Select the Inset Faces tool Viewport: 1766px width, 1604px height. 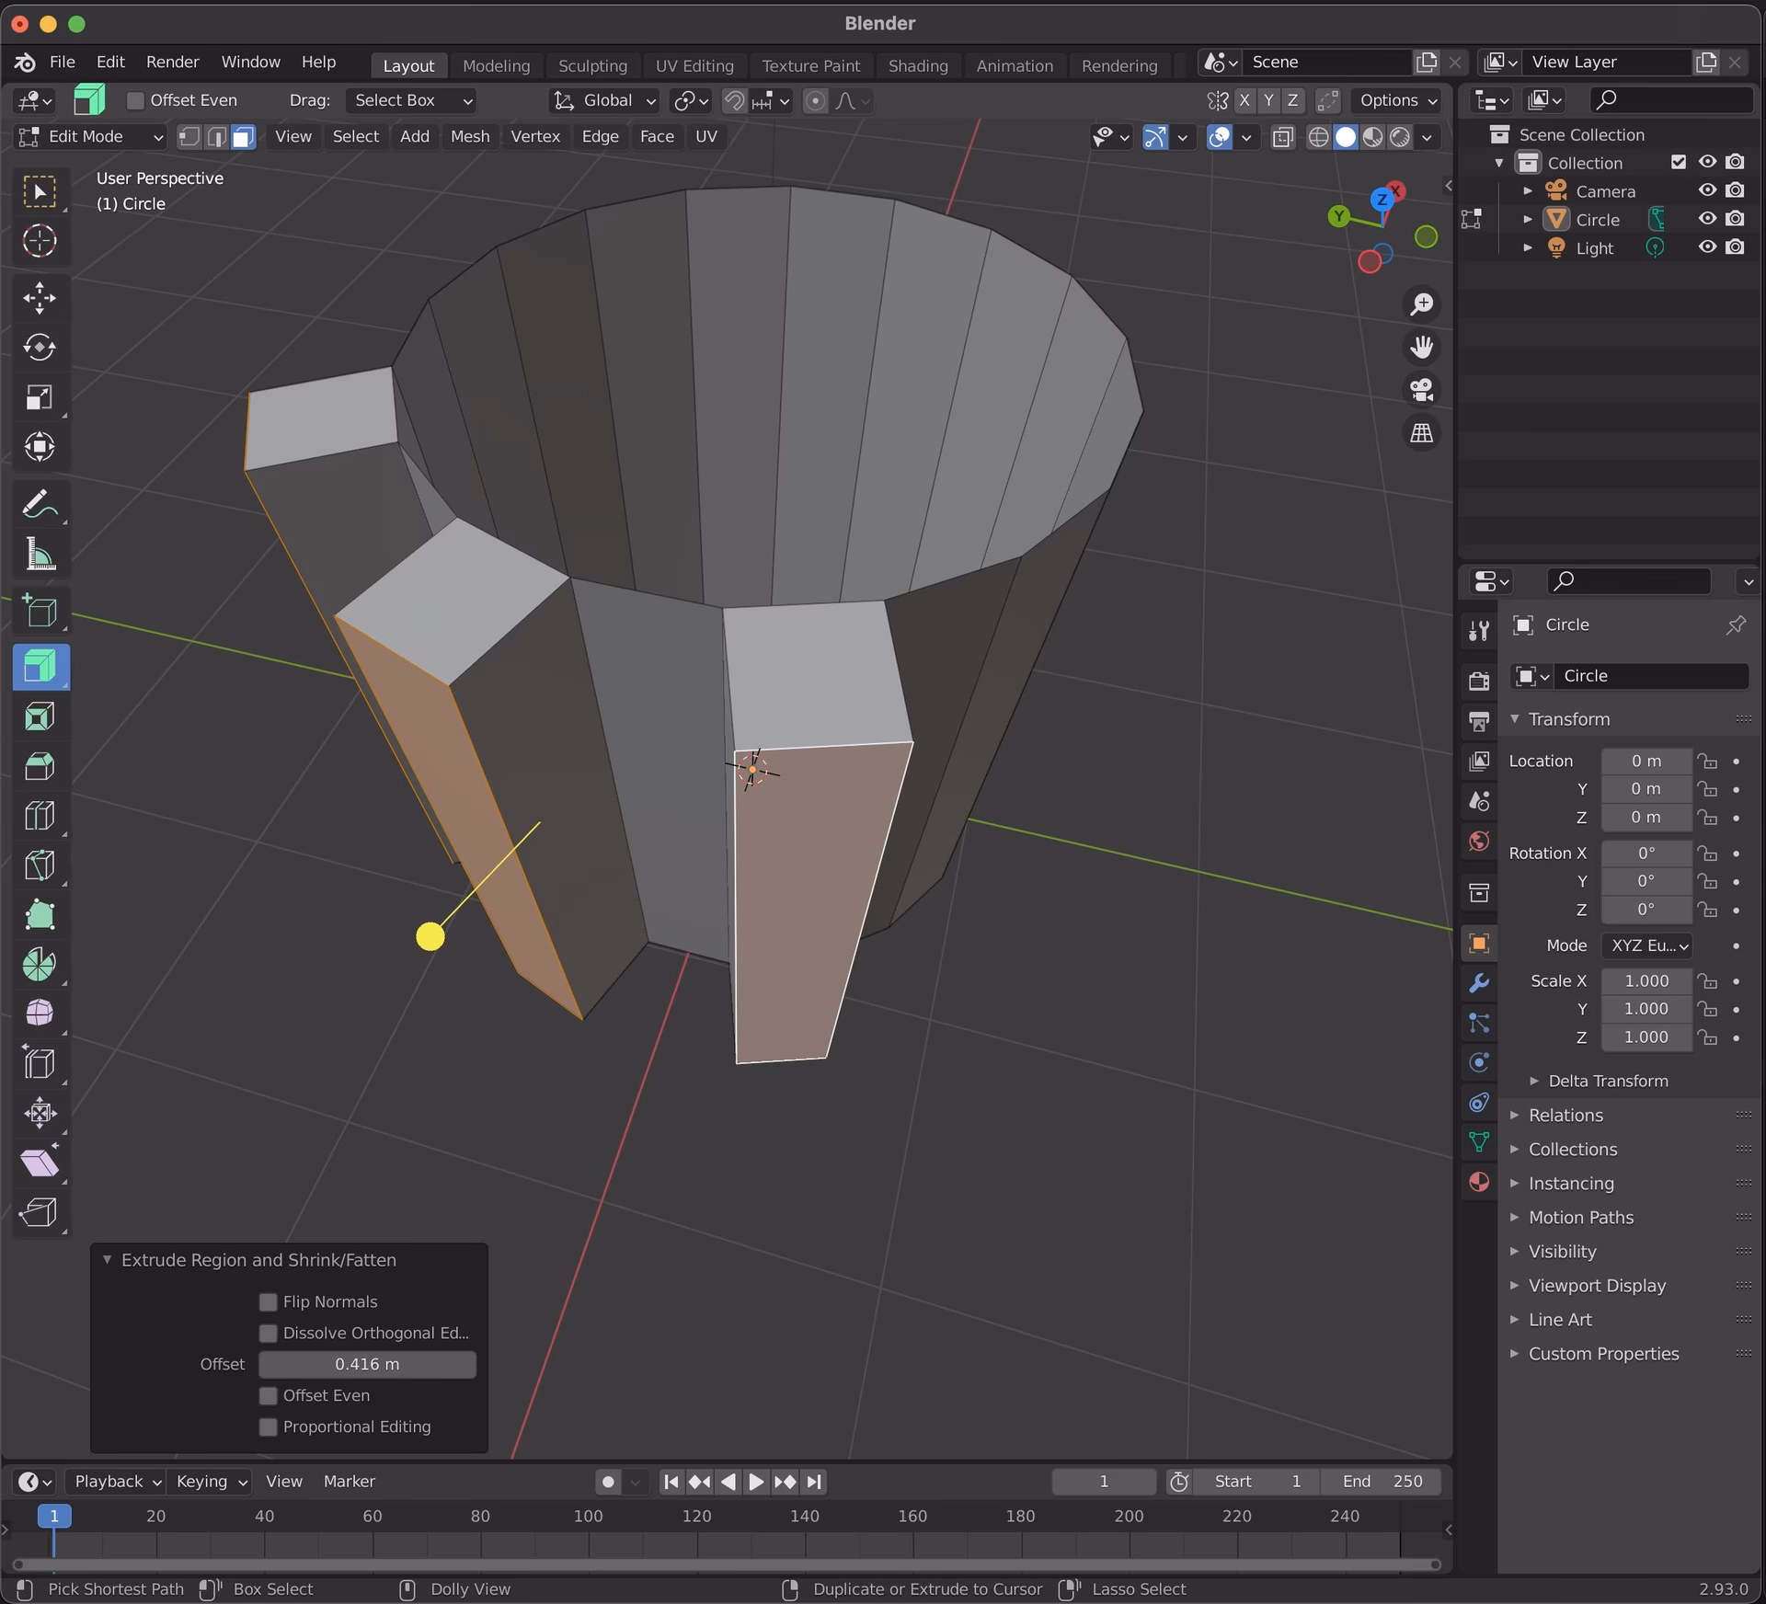pyautogui.click(x=40, y=716)
